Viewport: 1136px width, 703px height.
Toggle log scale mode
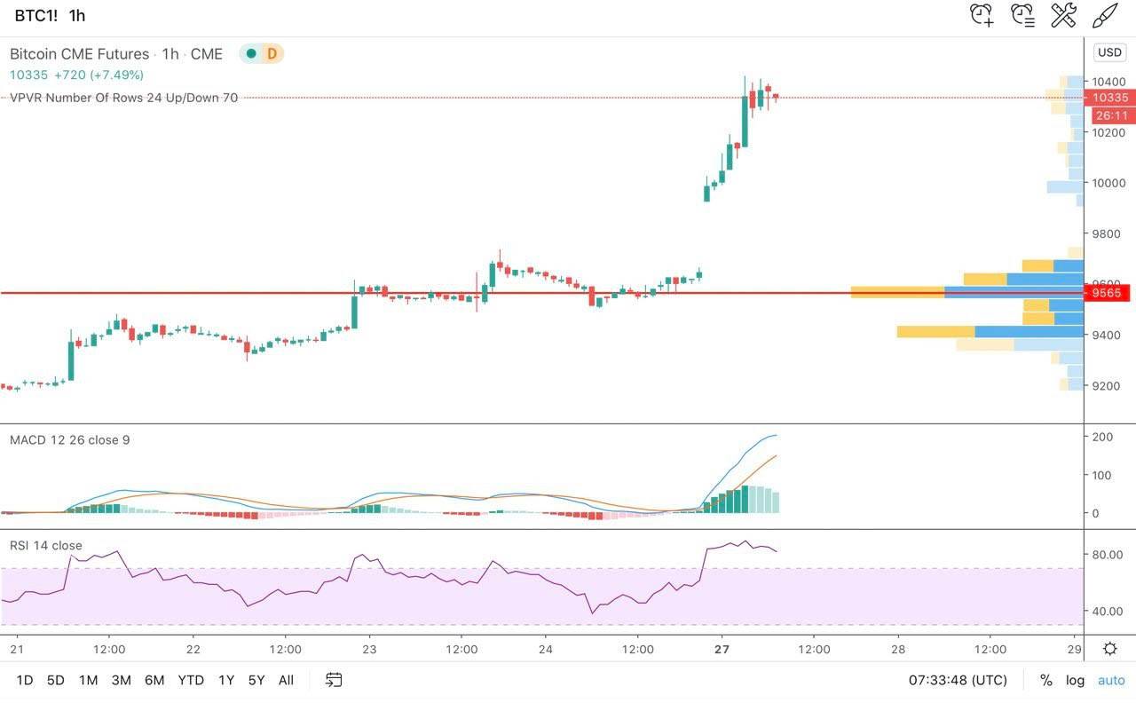tap(1075, 680)
